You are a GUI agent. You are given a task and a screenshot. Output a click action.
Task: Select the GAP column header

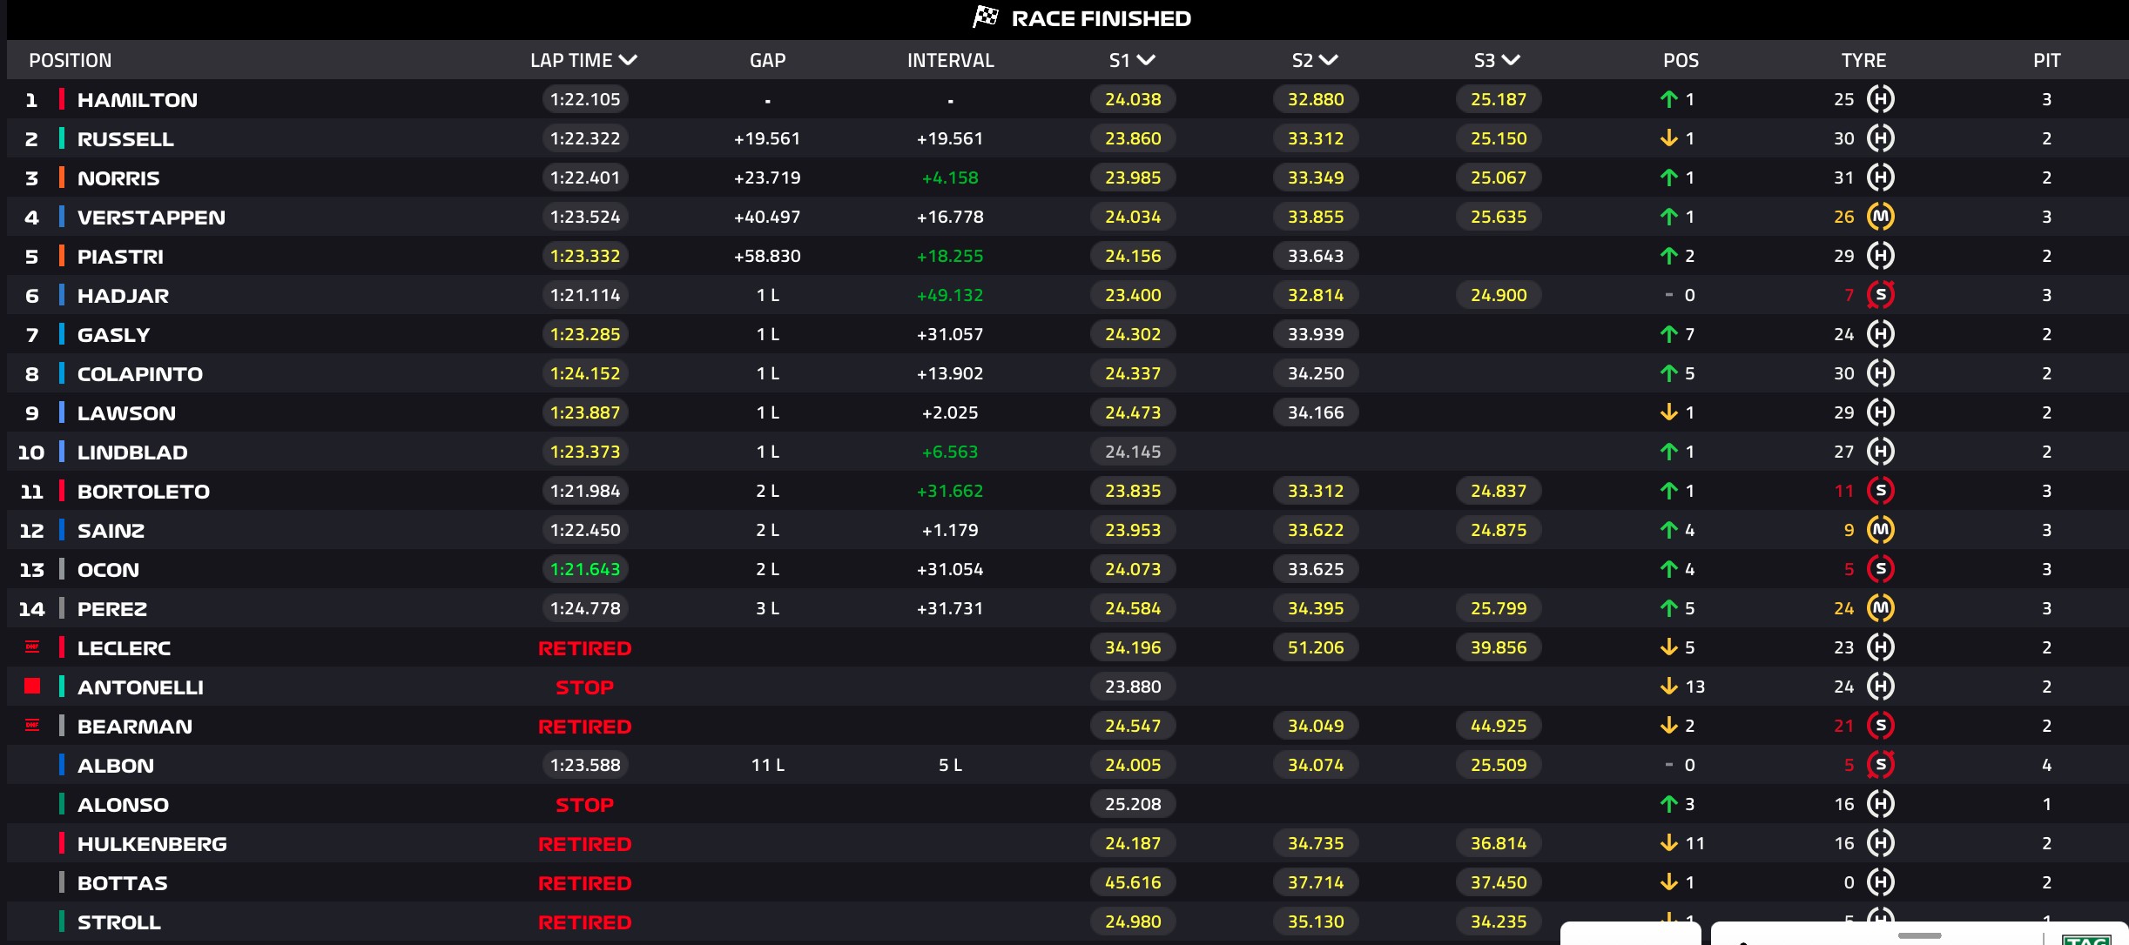click(767, 60)
